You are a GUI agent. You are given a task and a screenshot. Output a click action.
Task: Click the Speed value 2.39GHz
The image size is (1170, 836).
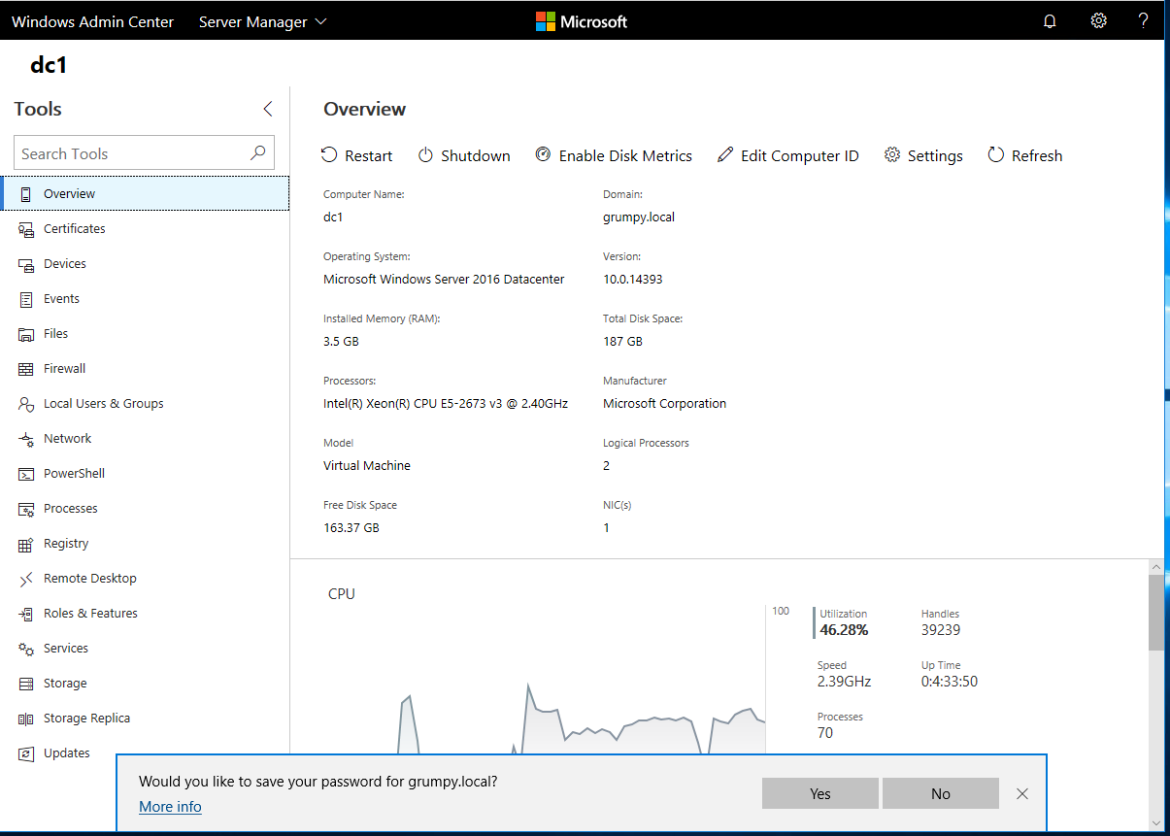click(x=845, y=682)
